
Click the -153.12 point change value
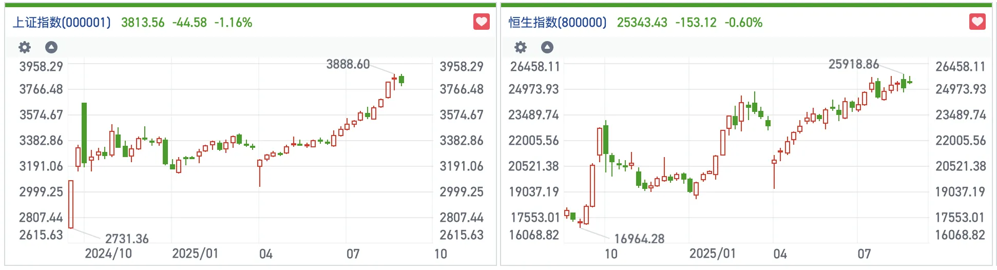[x=696, y=23]
